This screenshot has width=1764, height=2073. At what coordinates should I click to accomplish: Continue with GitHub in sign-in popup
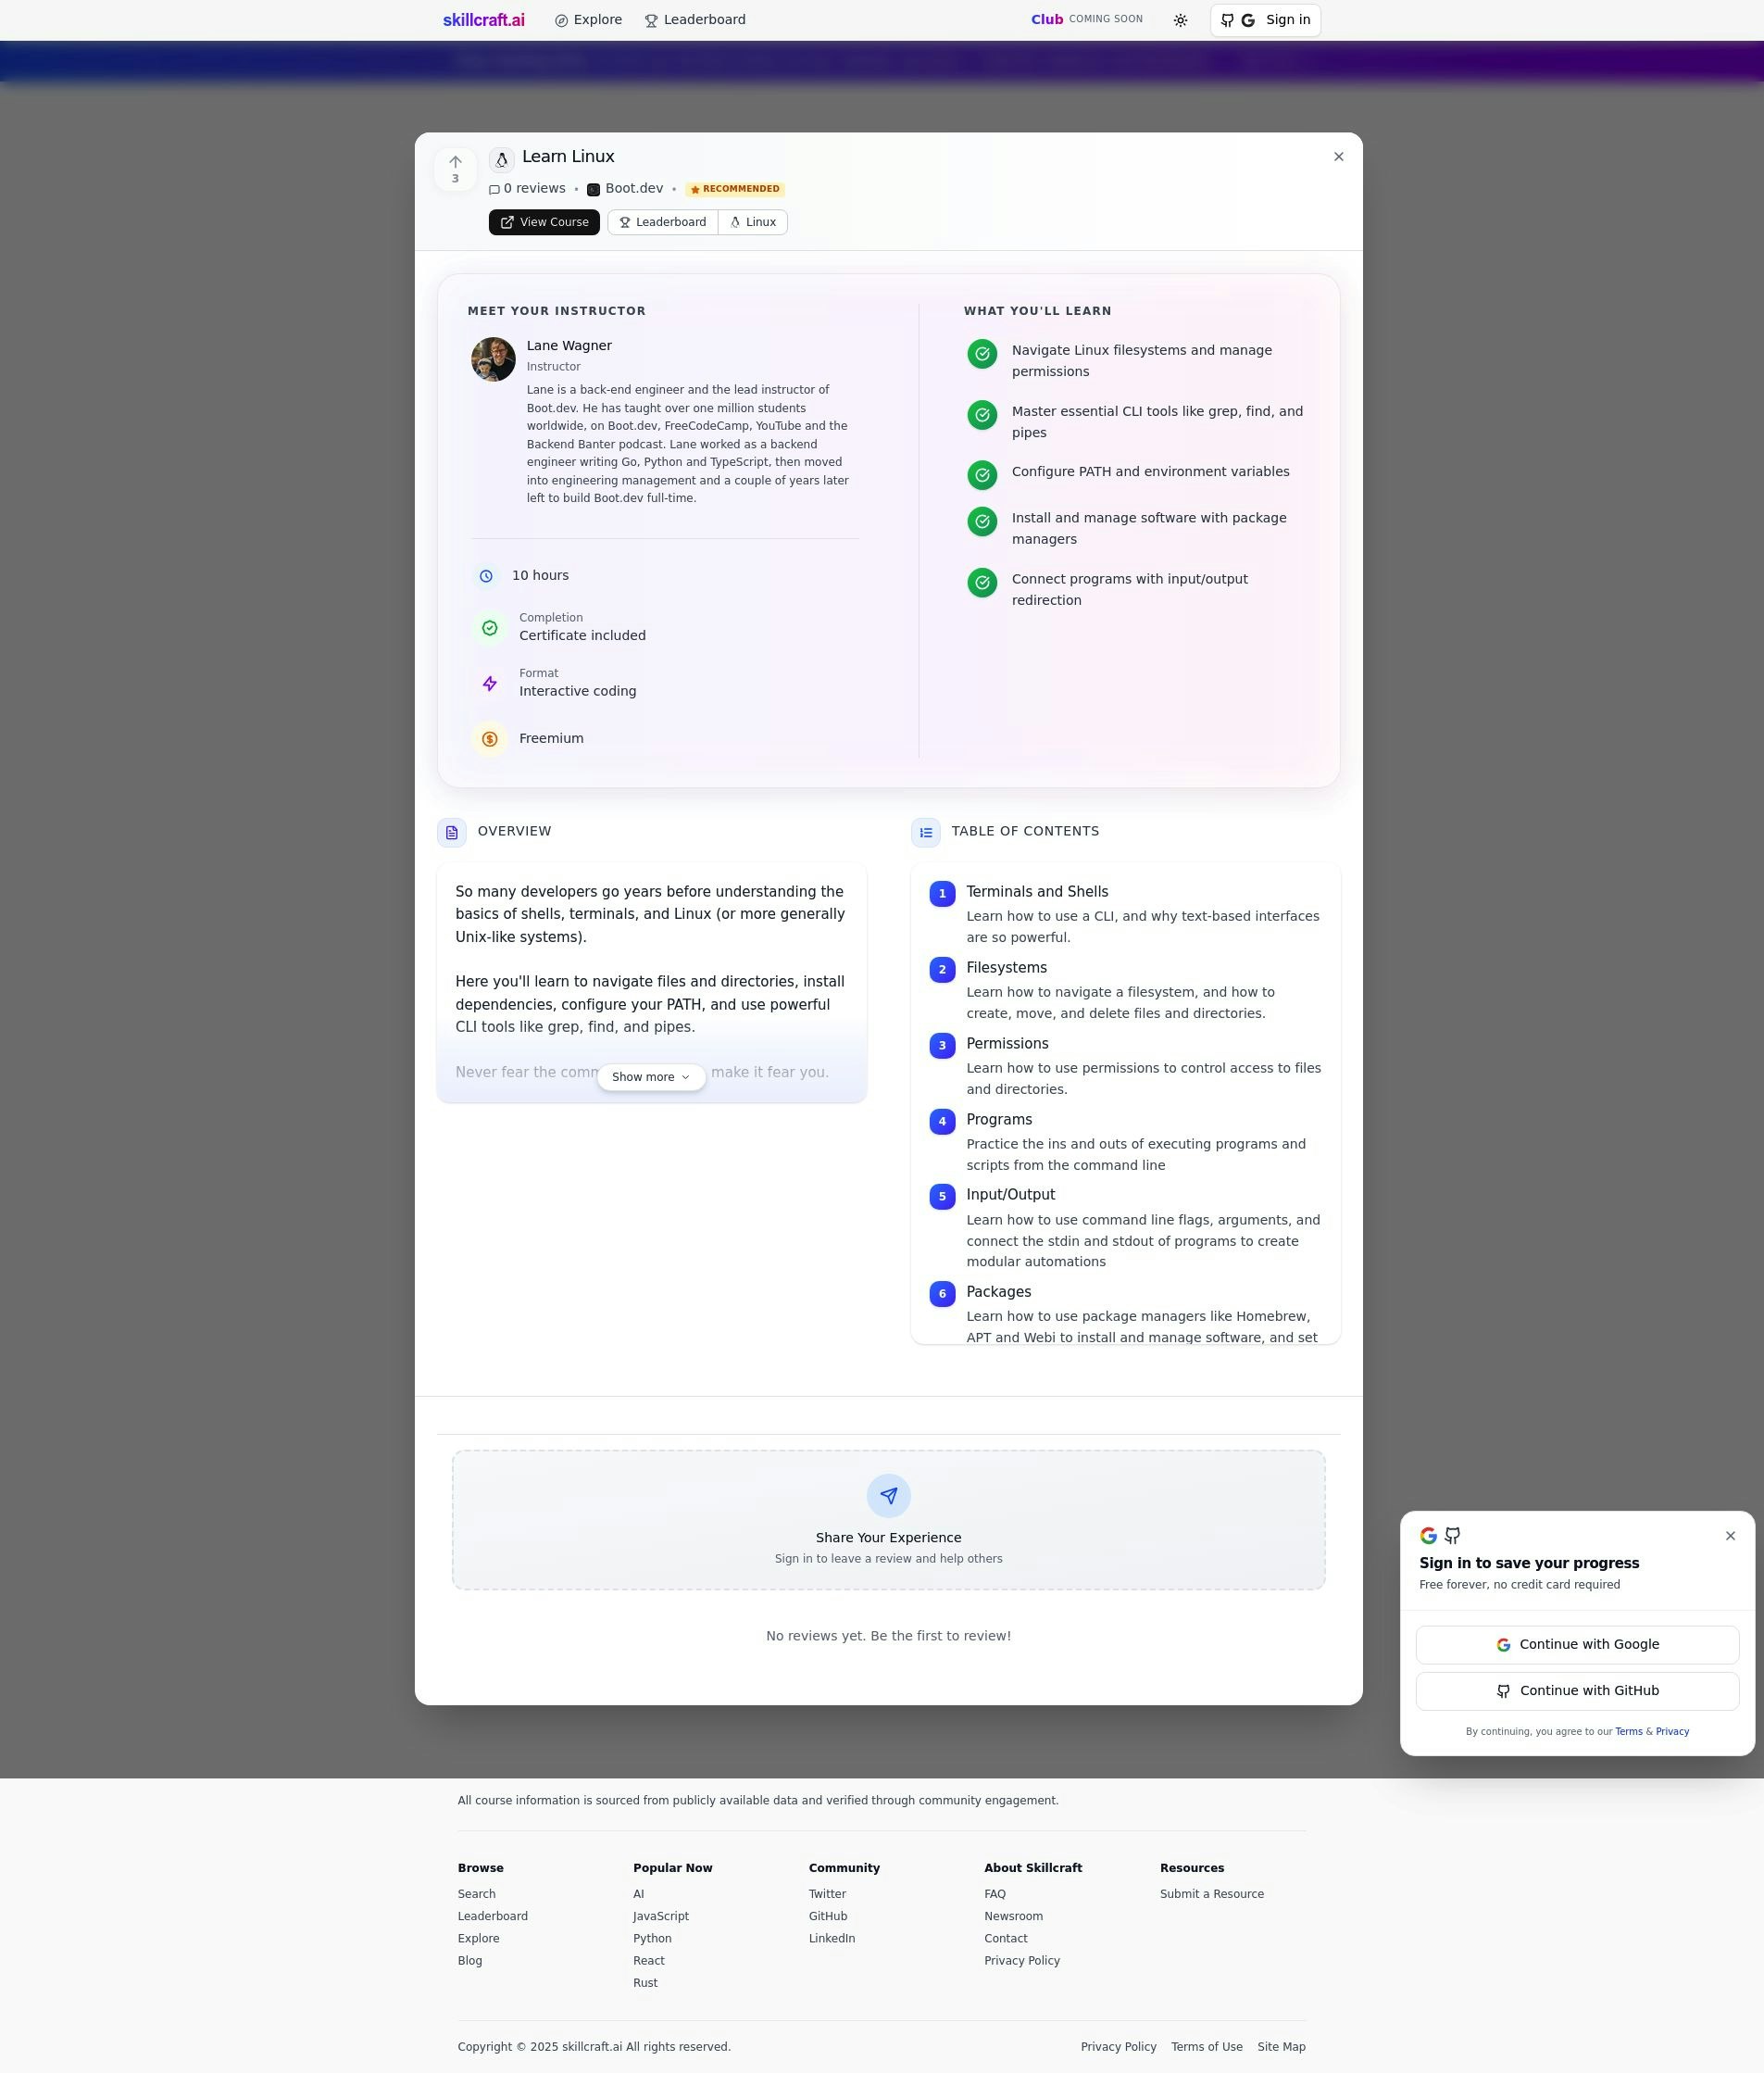[1577, 1690]
